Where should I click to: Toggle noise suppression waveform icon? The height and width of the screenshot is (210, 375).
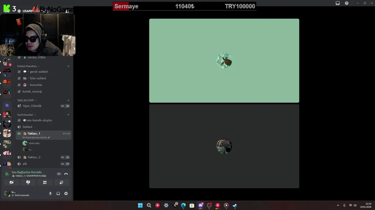59,174
